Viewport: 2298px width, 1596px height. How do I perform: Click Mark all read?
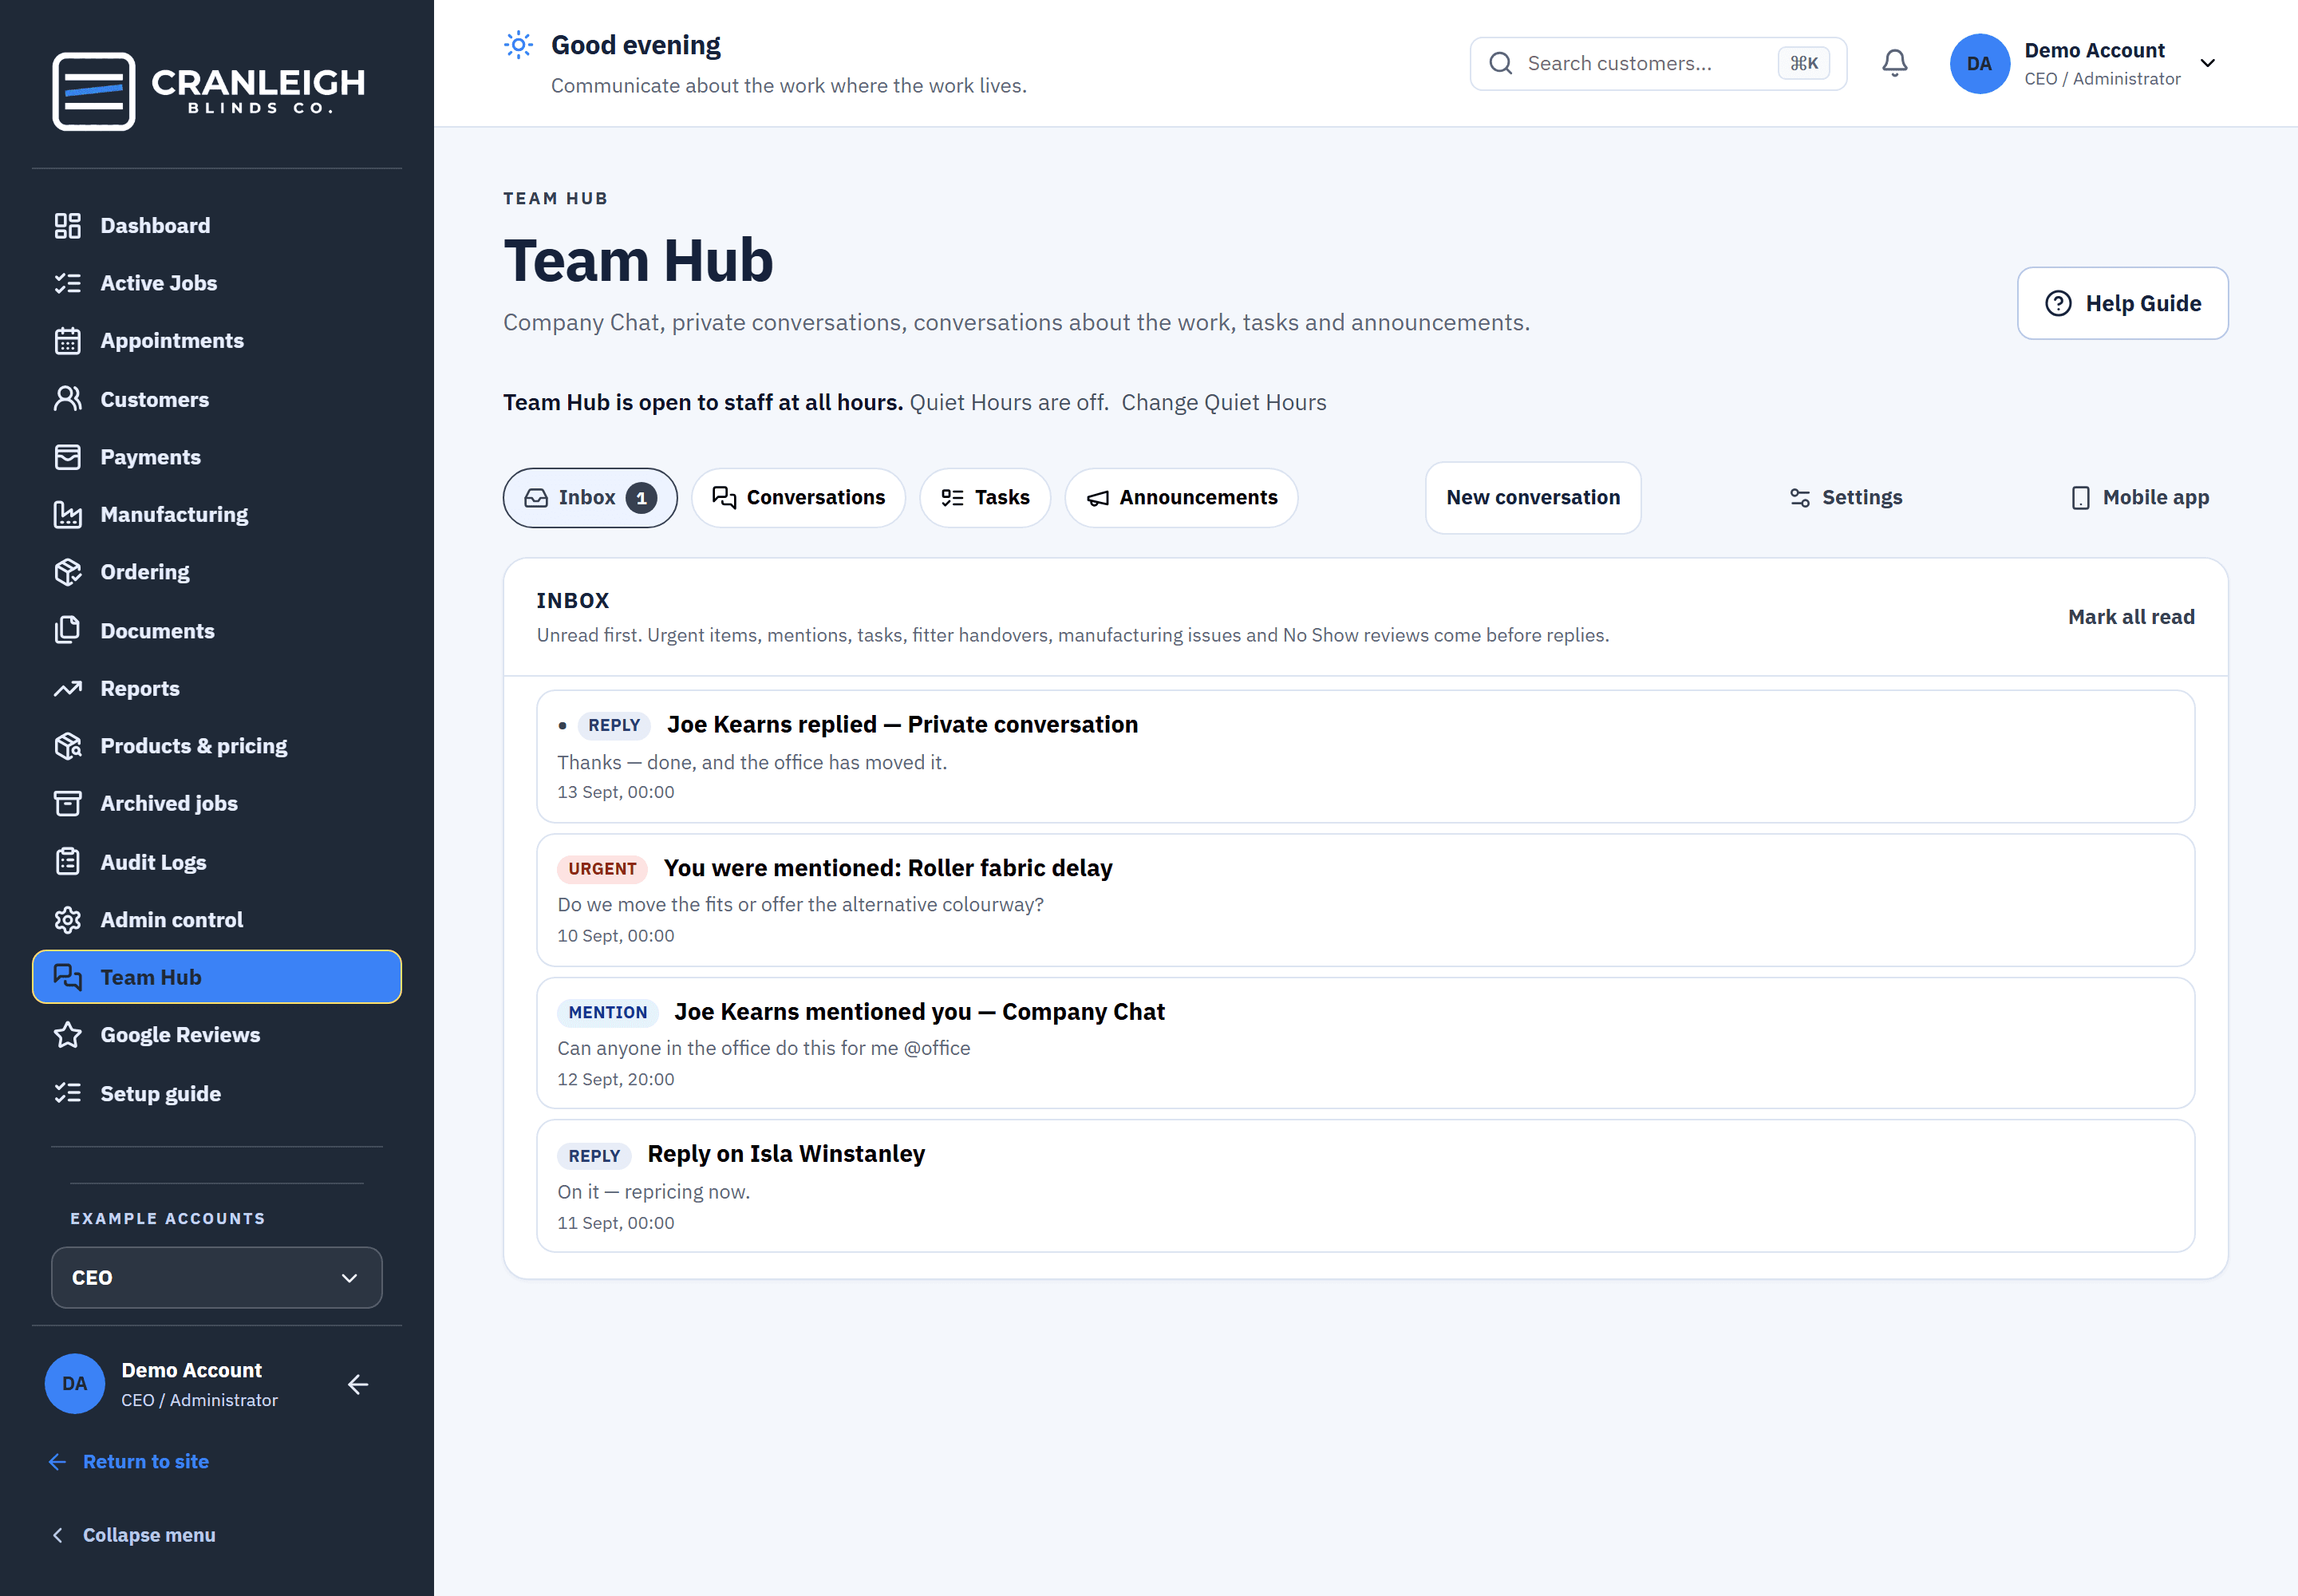click(2130, 617)
